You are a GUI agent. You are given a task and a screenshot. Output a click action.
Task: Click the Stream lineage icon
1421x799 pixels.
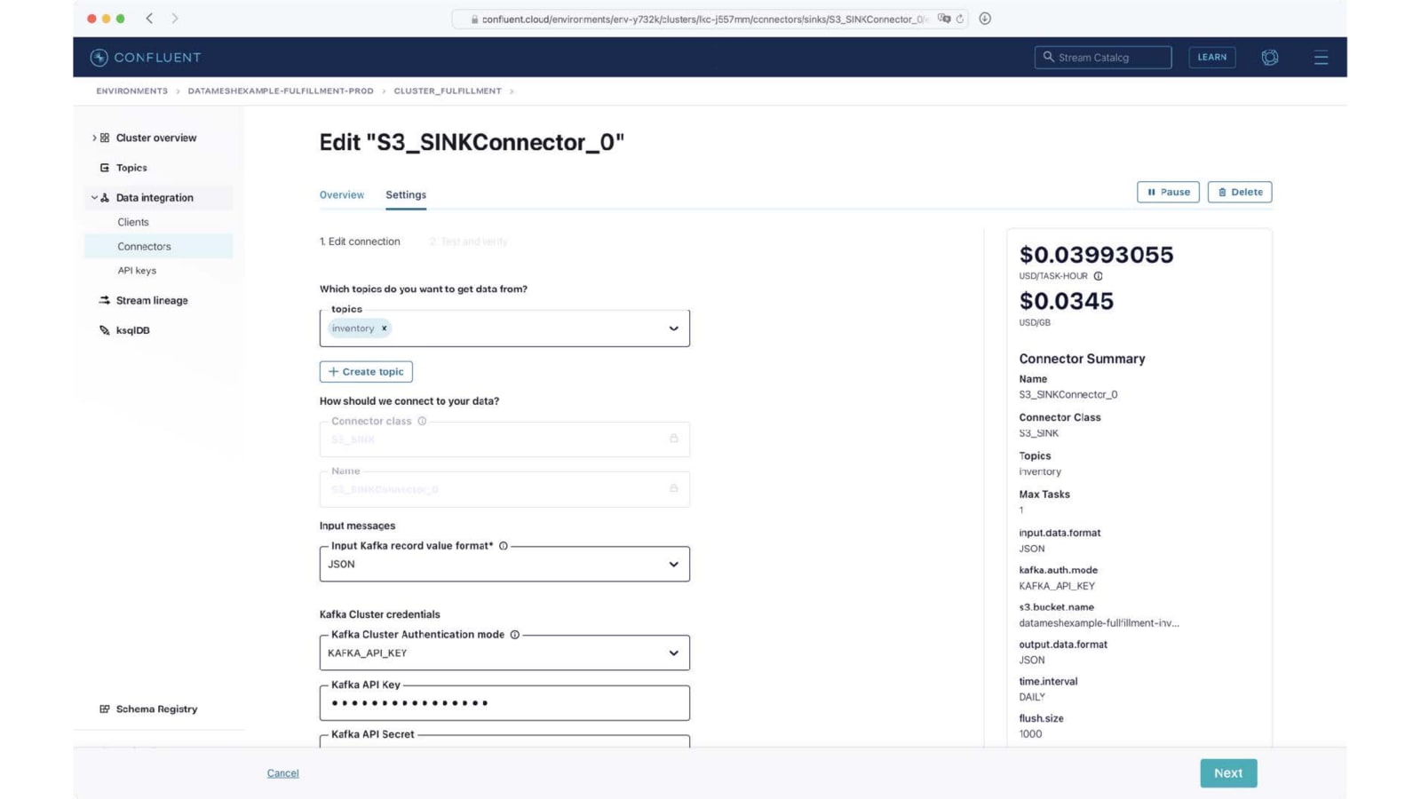tap(105, 300)
